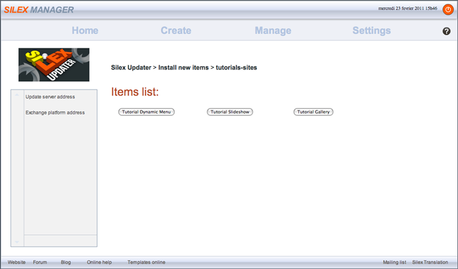
Task: Choose the Tutorial Gallery button
Action: coord(313,112)
